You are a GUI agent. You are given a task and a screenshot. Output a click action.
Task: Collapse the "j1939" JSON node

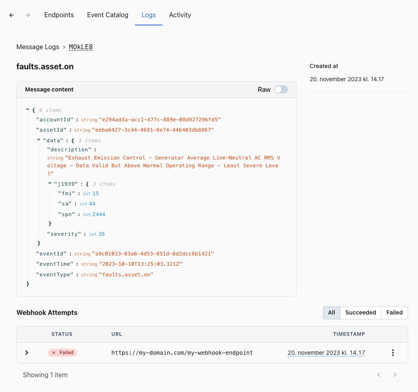[50, 184]
